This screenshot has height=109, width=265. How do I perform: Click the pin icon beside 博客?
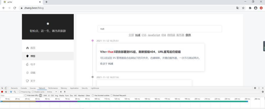point(27,56)
